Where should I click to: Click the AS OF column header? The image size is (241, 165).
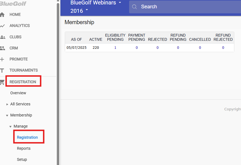click(x=76, y=40)
